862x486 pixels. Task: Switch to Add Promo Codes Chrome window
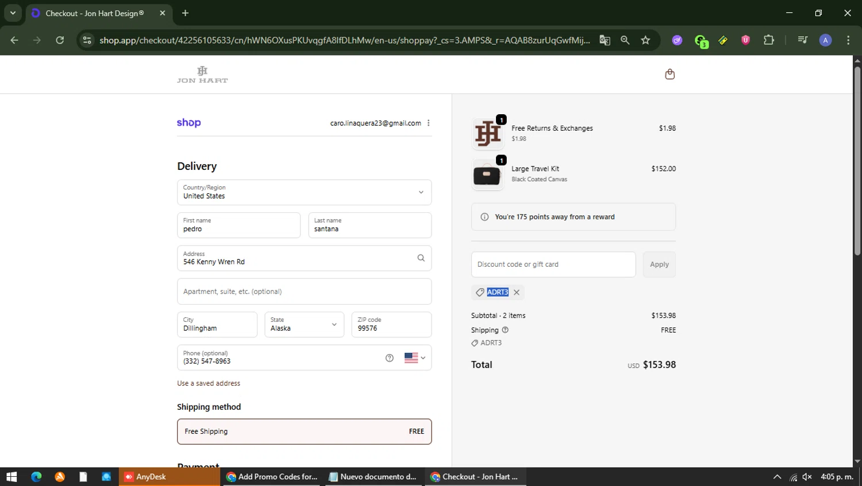point(272,477)
